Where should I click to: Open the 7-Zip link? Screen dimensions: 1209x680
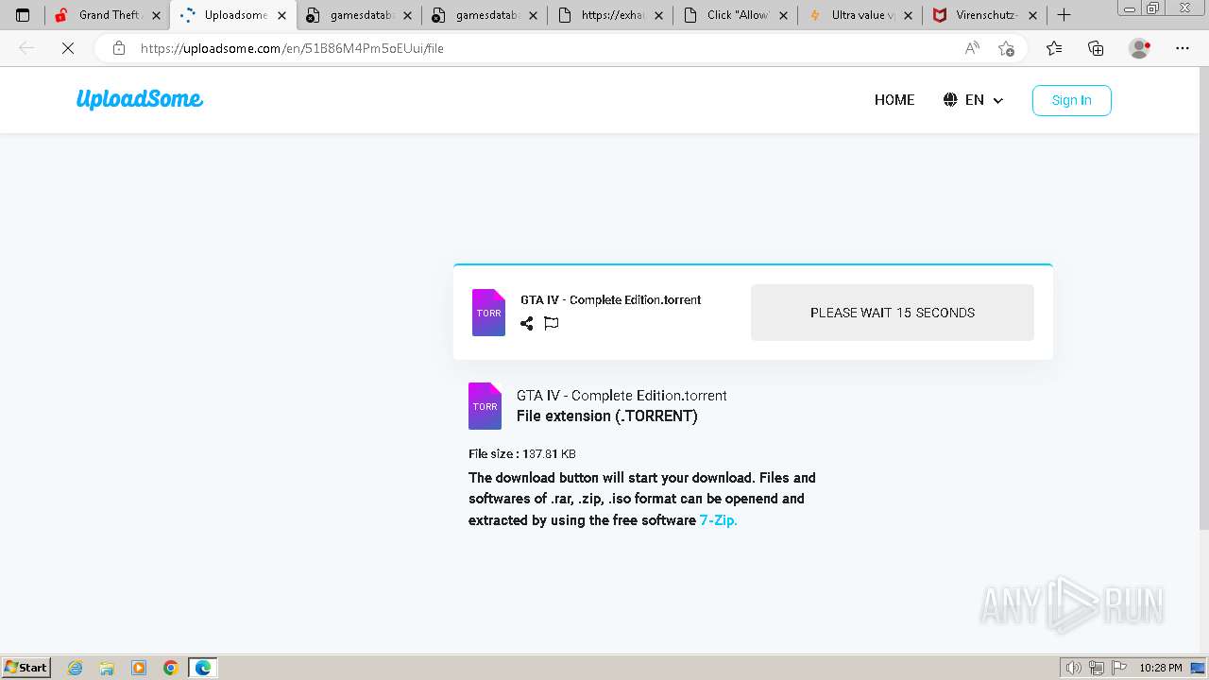point(718,520)
